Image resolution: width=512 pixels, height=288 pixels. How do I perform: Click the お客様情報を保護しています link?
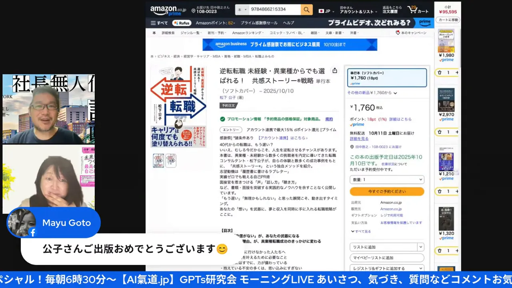pos(401,223)
